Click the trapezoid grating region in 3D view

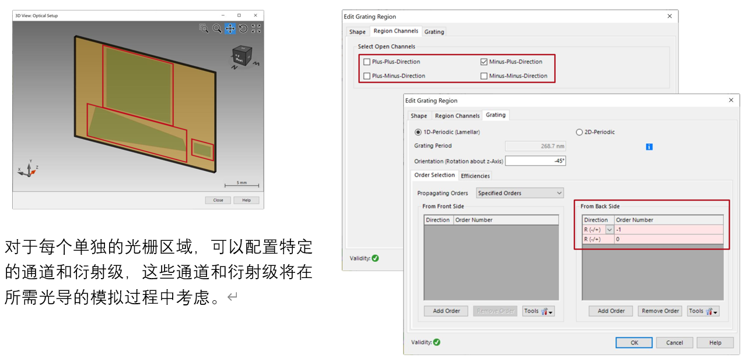[x=135, y=129]
